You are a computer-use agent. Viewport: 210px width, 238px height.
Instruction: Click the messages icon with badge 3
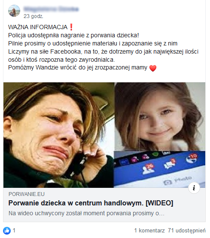click(x=170, y=164)
